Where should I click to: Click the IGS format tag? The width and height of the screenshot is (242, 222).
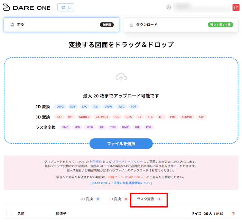point(117,117)
